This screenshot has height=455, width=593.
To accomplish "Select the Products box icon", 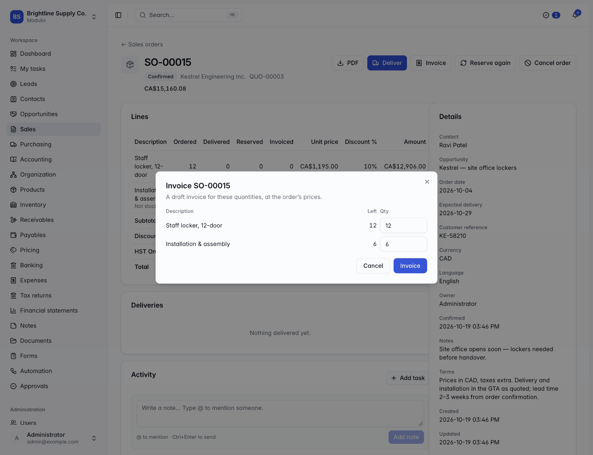I will (x=13, y=190).
